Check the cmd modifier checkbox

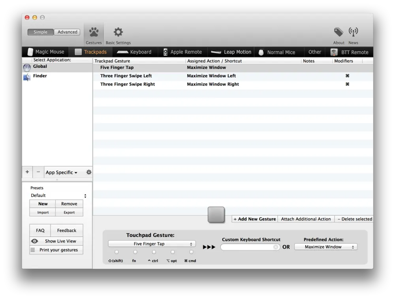tap(191, 252)
